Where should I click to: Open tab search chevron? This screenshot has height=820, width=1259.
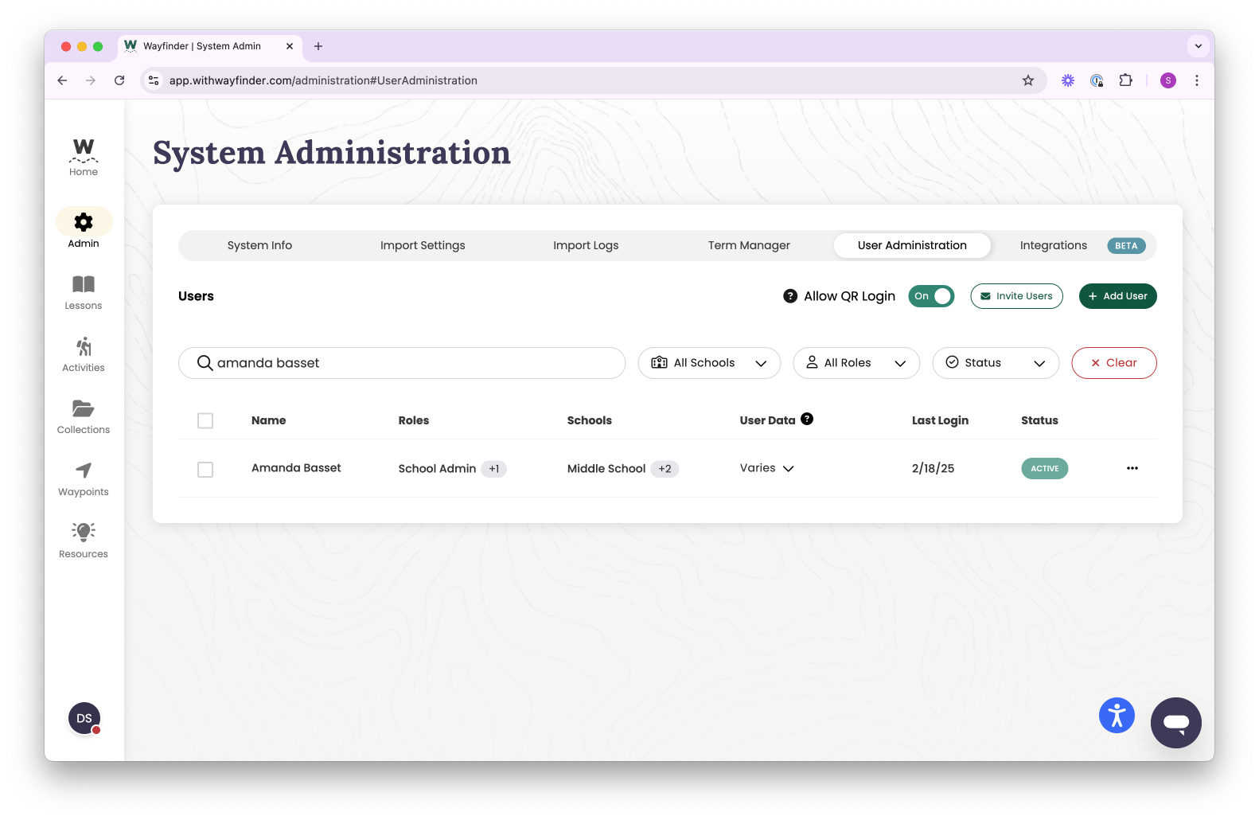(1199, 46)
